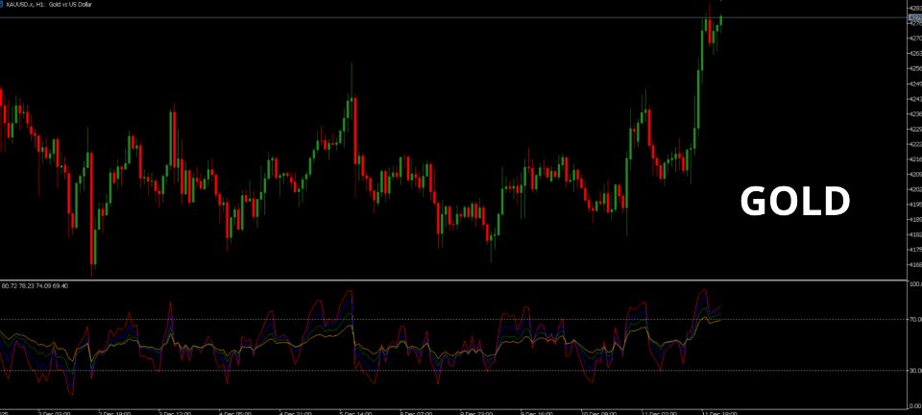
Task: Click the highlighted current price label on price axis
Action: (915, 17)
